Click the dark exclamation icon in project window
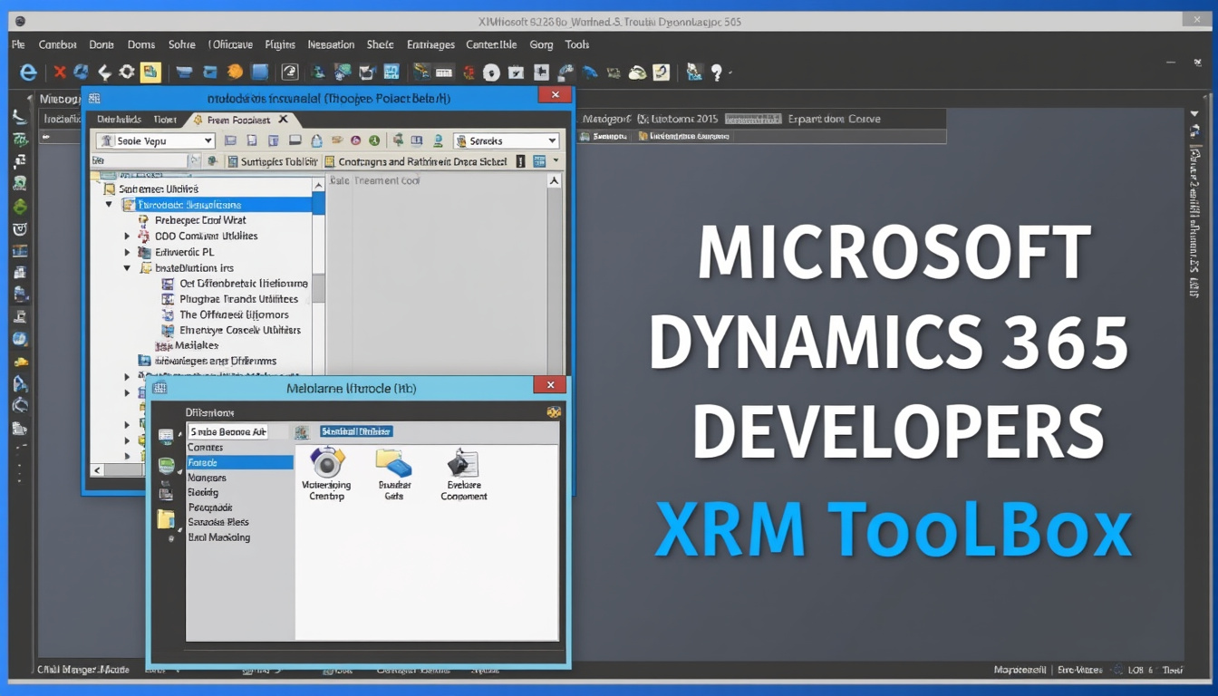 pyautogui.click(x=520, y=161)
